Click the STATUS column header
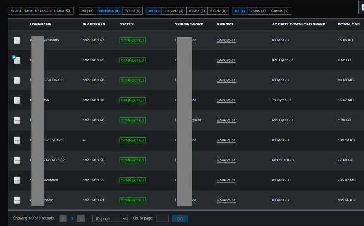The width and height of the screenshot is (364, 226). (127, 24)
